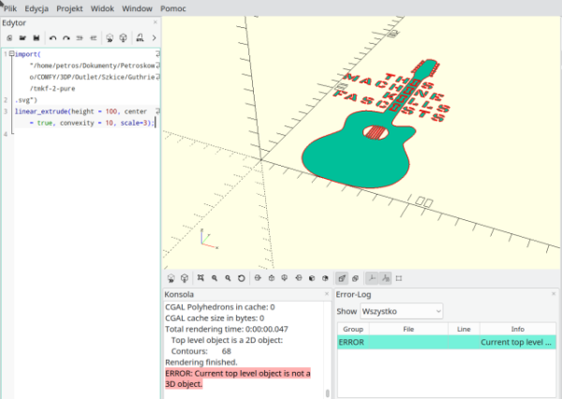This screenshot has width=562, height=399.
Task: Switch to the Front view
Action: [312, 278]
